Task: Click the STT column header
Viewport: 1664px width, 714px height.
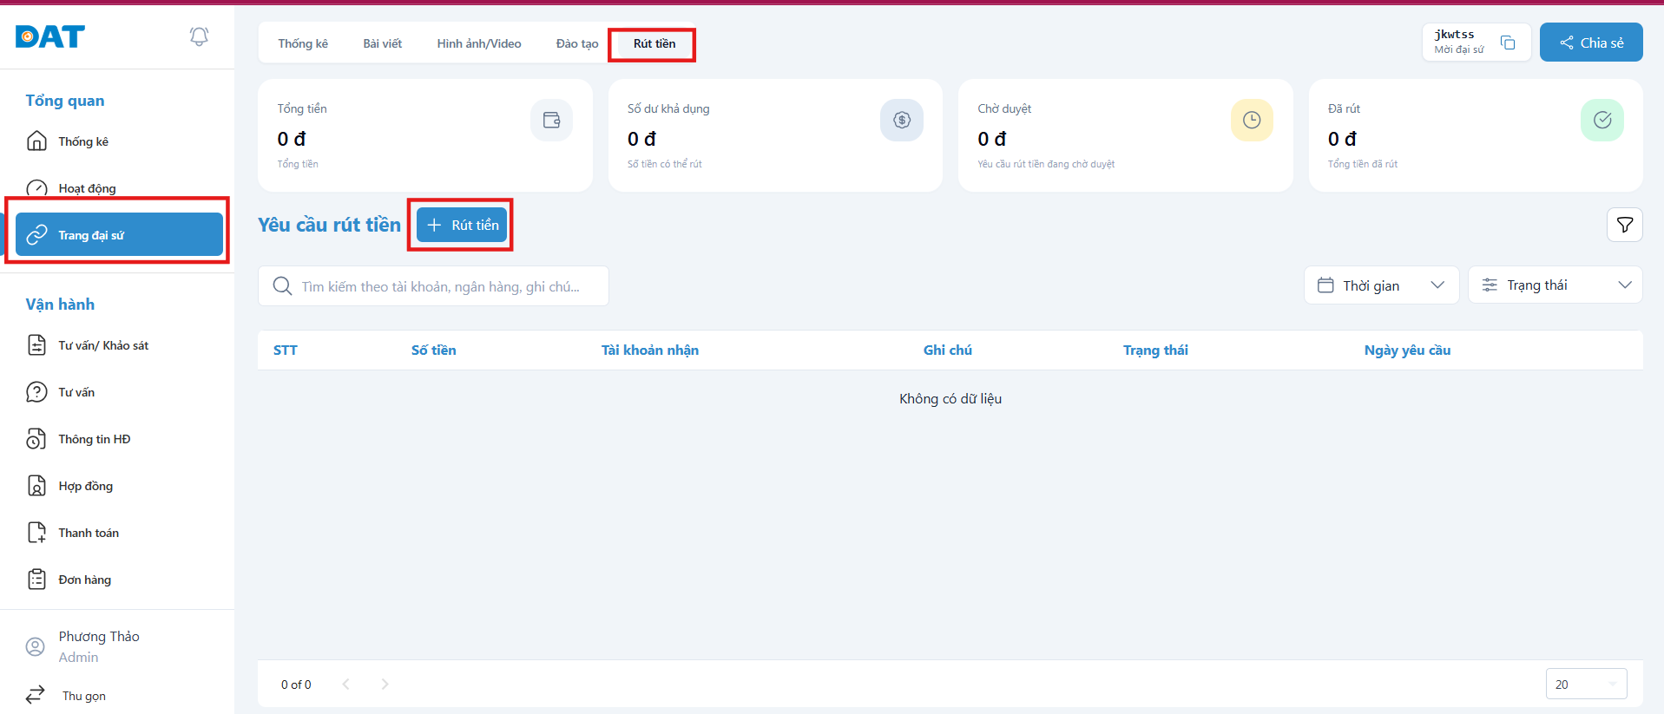Action: click(x=286, y=350)
